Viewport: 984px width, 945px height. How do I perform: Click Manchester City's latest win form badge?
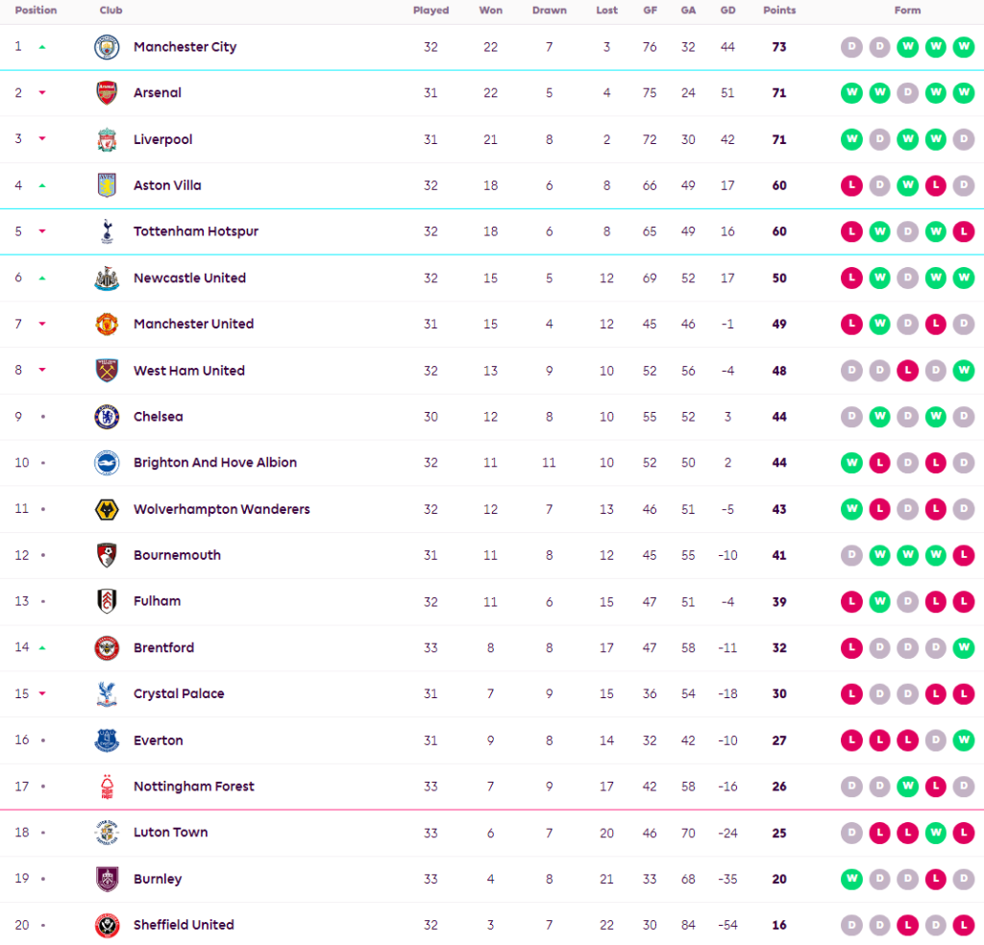pyautogui.click(x=964, y=47)
